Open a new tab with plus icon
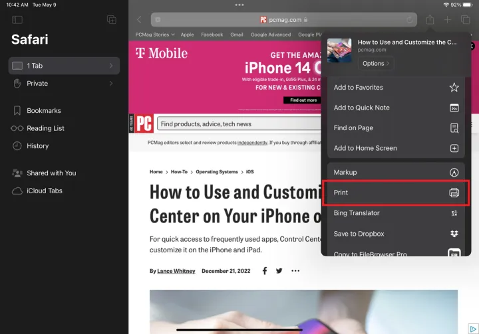 pyautogui.click(x=448, y=20)
